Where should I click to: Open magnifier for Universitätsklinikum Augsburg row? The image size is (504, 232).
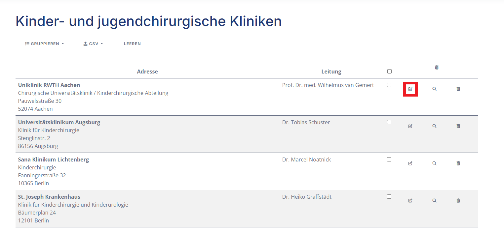(434, 126)
